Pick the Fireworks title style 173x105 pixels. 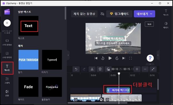[52, 87]
